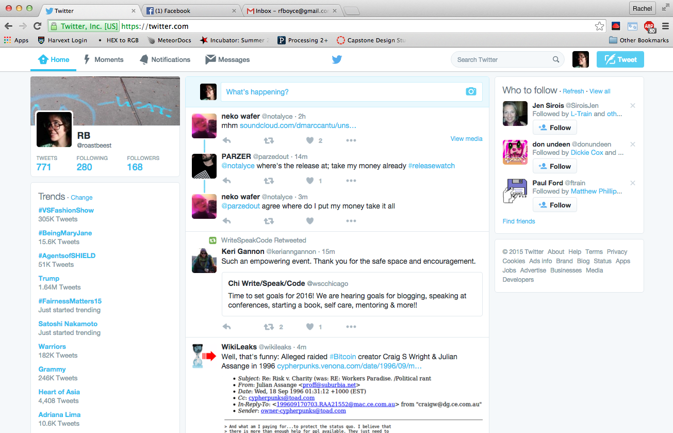Retweet neko wafer's 'agree where do I put' tweet
The image size is (673, 433).
269,221
